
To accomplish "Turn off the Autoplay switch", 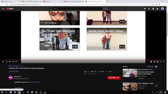I will click(156, 67).
